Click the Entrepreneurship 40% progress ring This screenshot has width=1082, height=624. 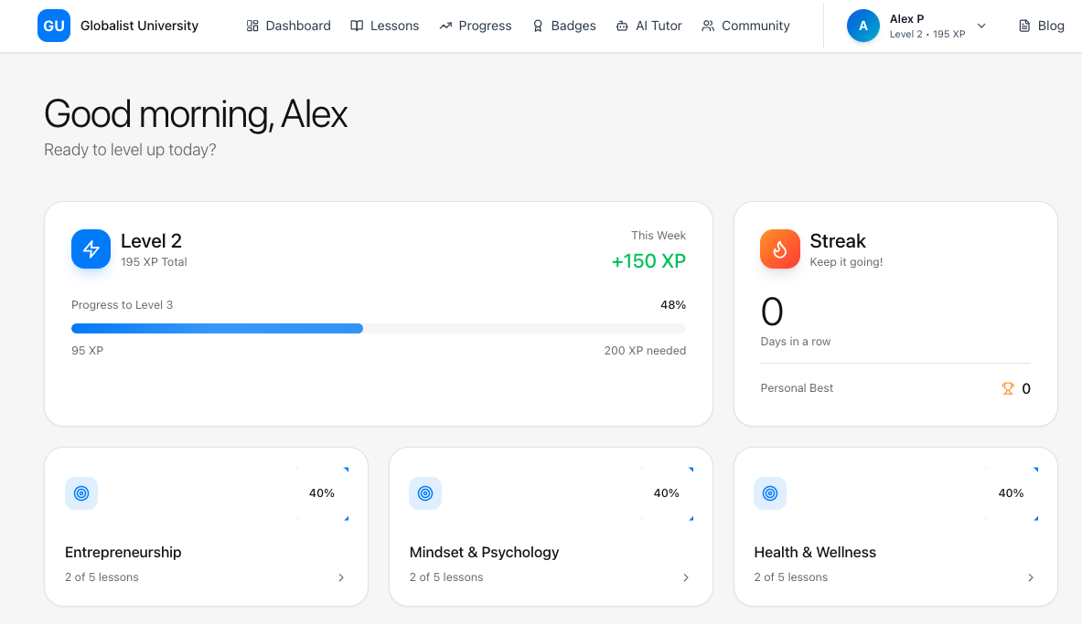point(322,493)
